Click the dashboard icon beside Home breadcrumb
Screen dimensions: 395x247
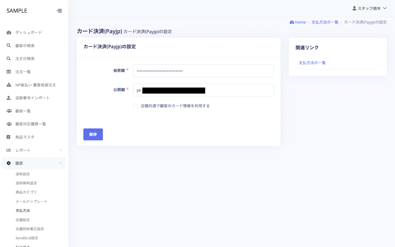point(292,22)
